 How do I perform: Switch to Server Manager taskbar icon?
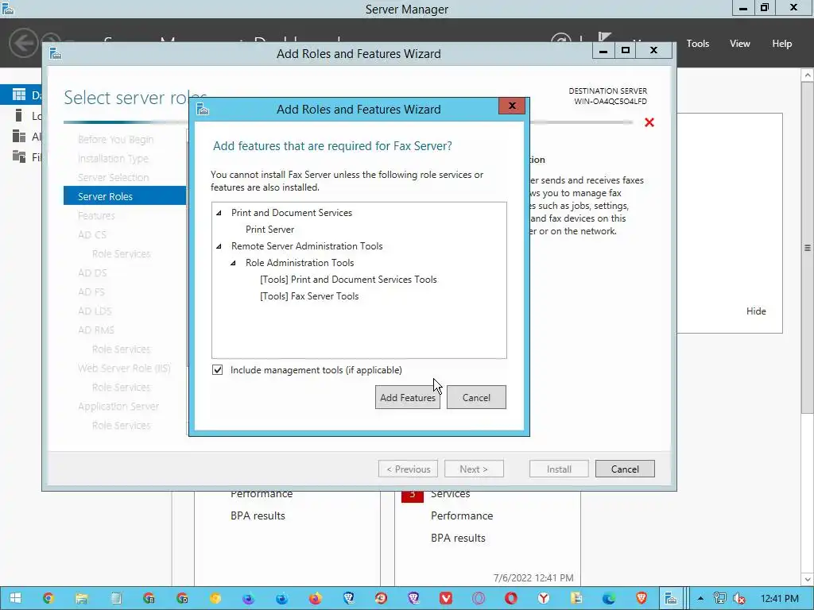(671, 598)
